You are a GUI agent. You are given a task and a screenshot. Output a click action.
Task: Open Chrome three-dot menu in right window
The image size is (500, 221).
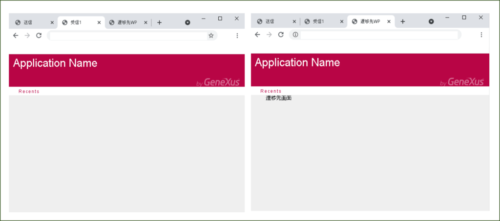[481, 35]
